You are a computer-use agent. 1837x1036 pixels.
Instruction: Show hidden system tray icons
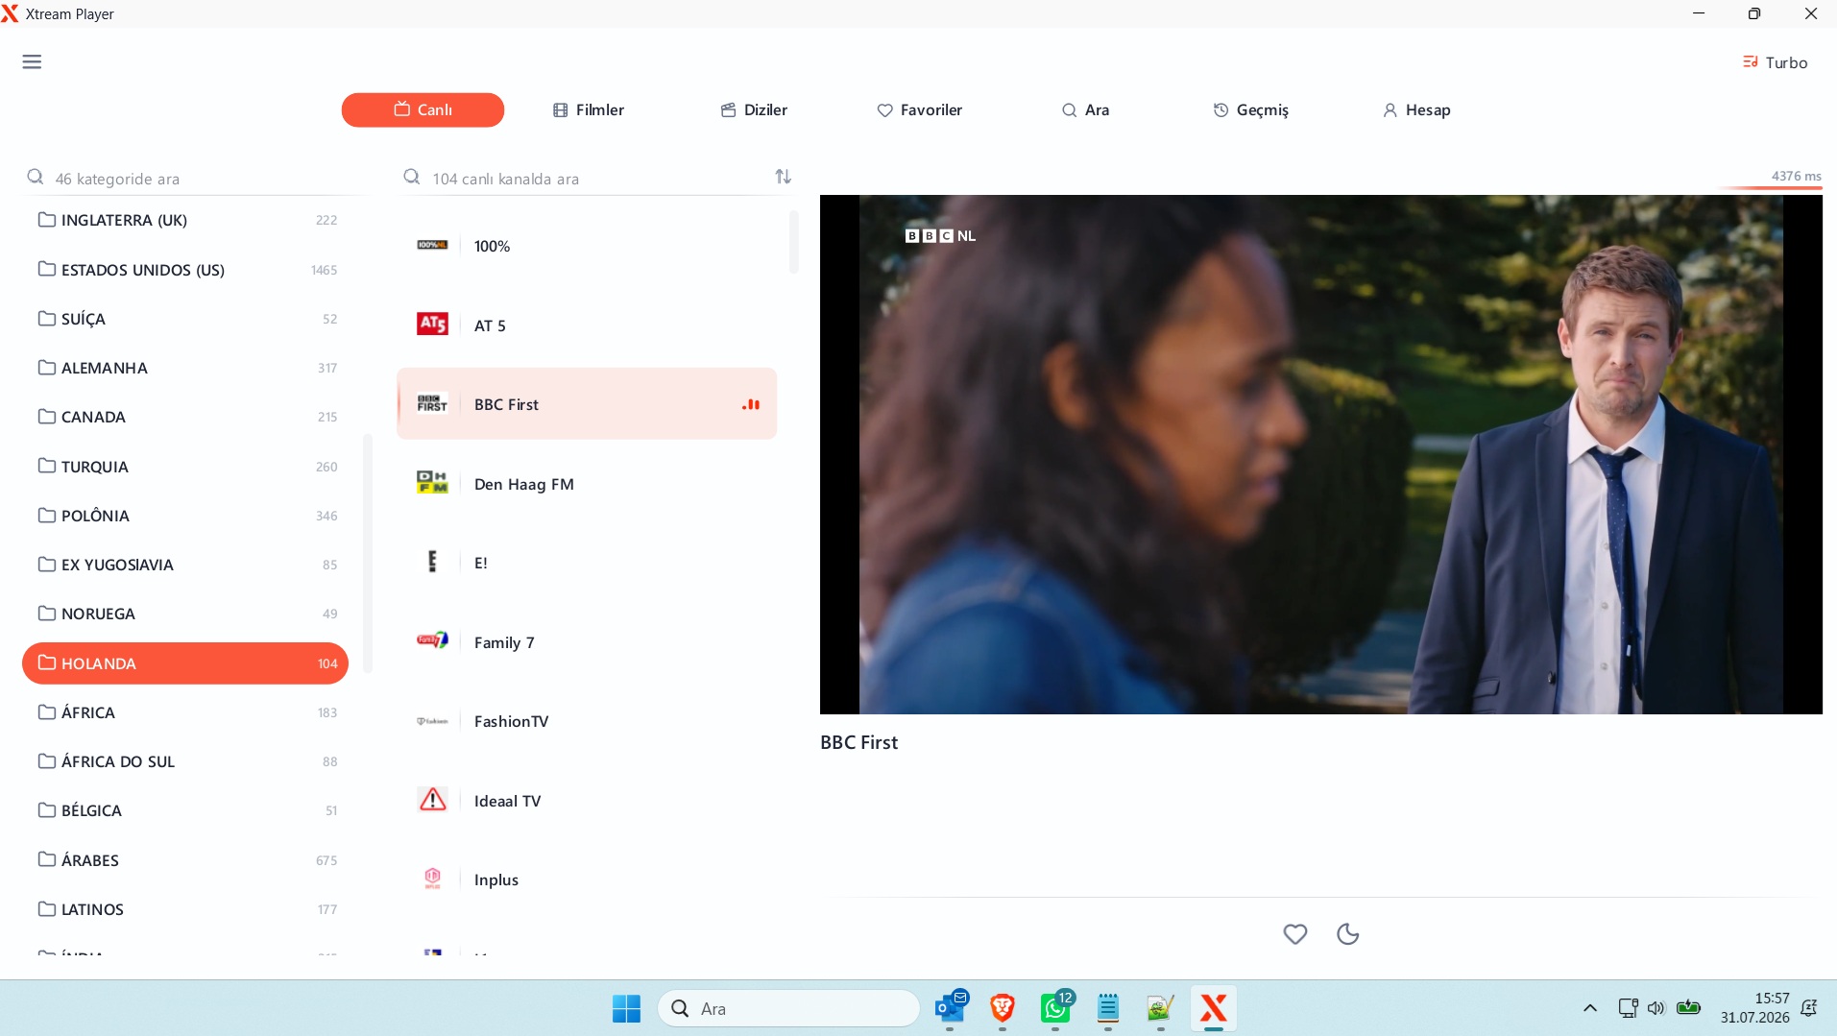(x=1590, y=1008)
